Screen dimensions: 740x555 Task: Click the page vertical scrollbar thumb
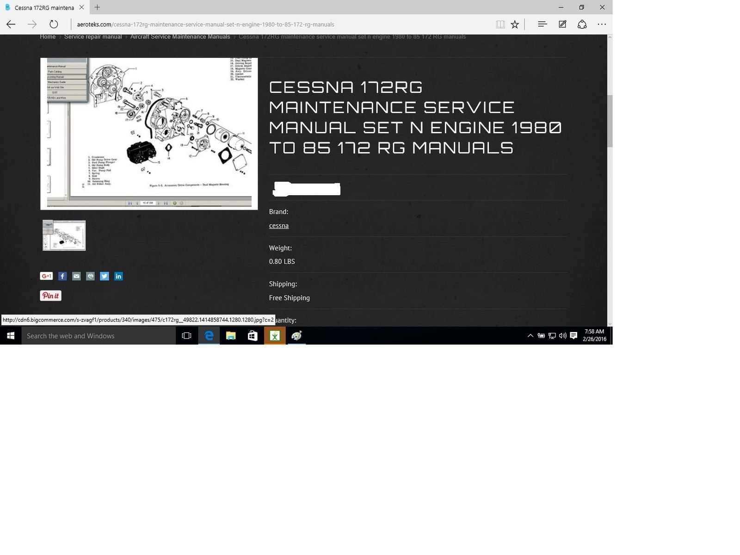click(610, 121)
